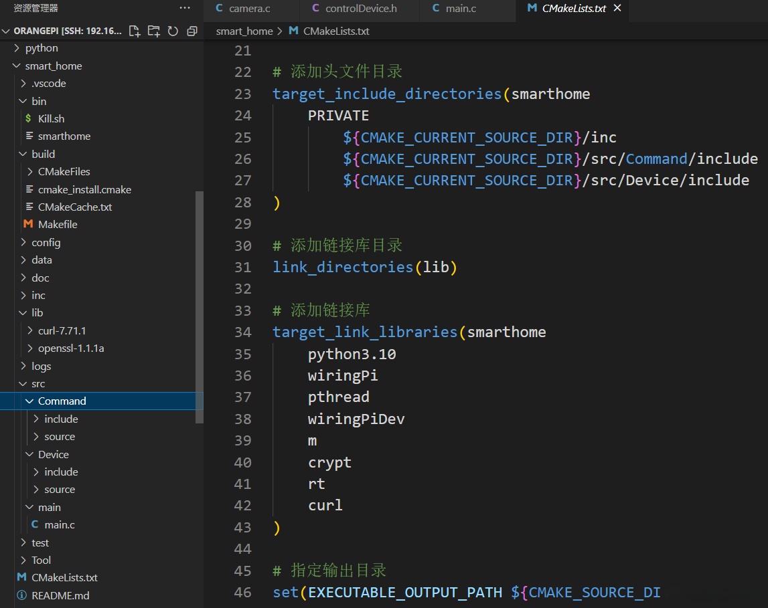Click the New File icon in explorer header
Viewport: 768px width, 608px height.
click(135, 31)
